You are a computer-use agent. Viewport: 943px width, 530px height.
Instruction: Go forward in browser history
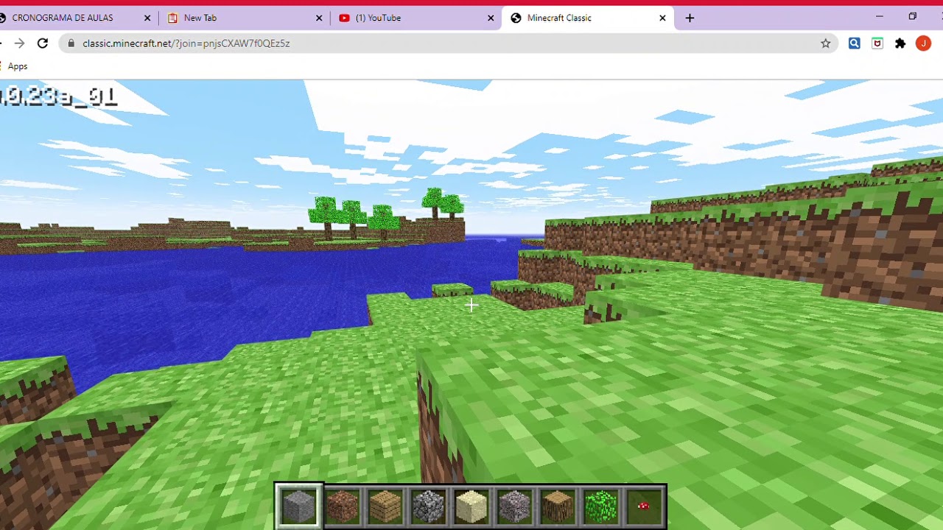[19, 43]
